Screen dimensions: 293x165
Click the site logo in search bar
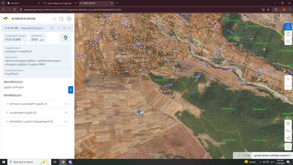[x=6, y=19]
